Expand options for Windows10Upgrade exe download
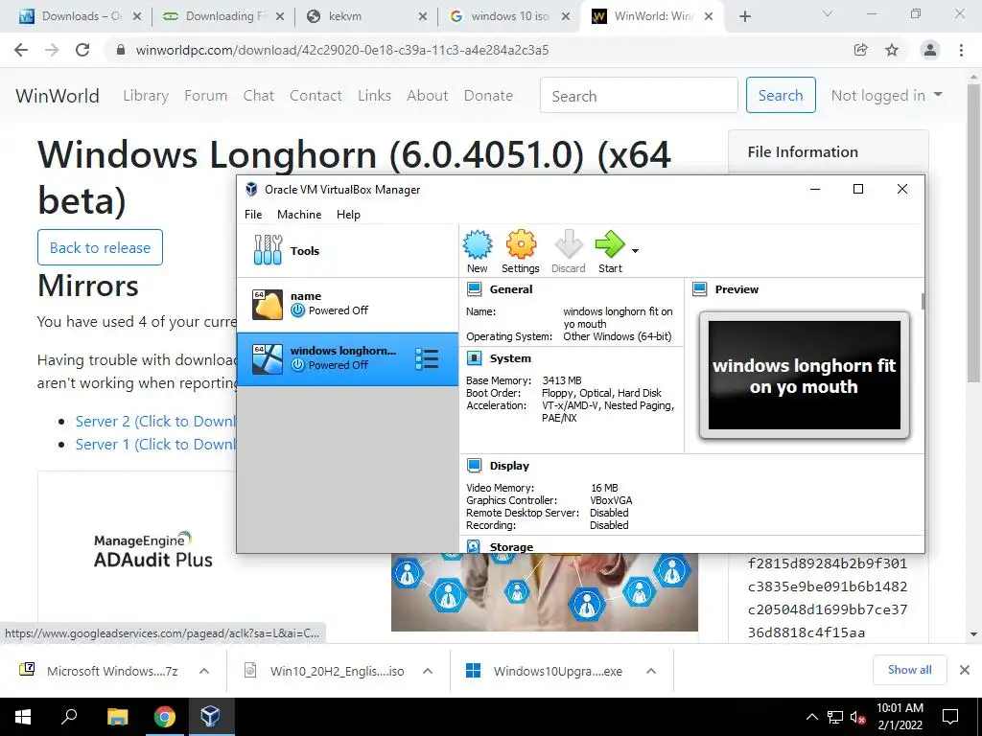This screenshot has width=982, height=736. click(x=651, y=671)
